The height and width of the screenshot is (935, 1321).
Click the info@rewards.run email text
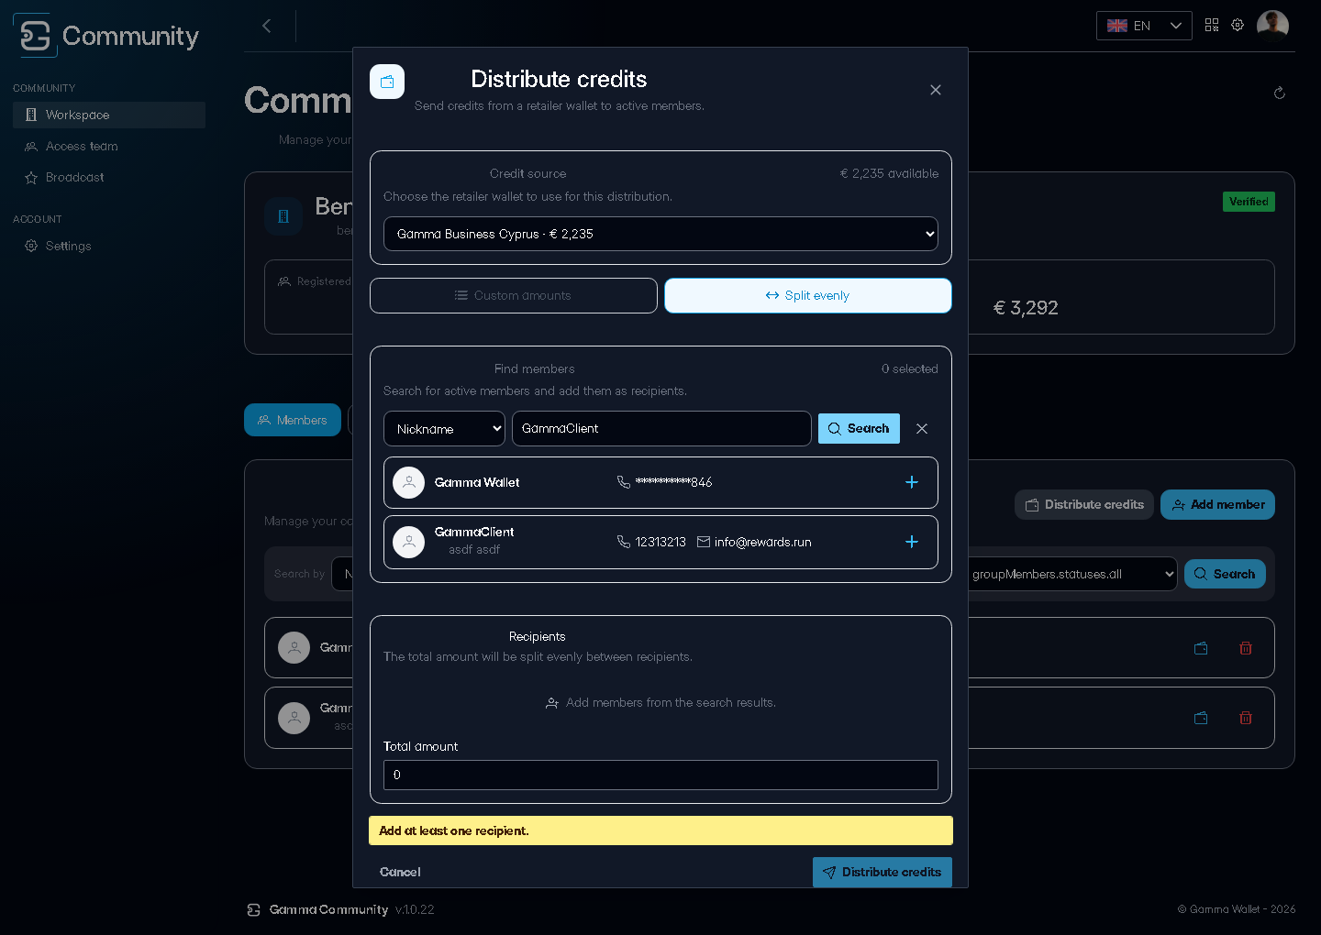pyautogui.click(x=763, y=542)
